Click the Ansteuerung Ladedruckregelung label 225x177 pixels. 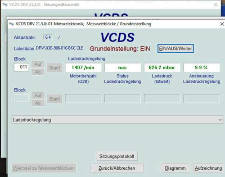tap(202, 79)
